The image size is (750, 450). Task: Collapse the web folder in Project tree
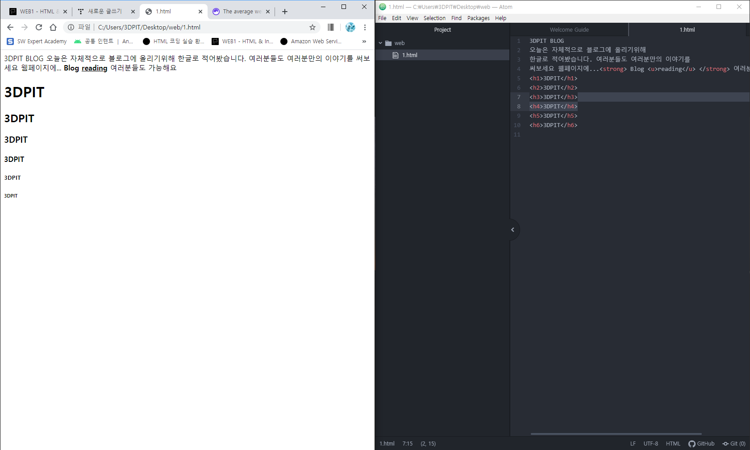[380, 43]
